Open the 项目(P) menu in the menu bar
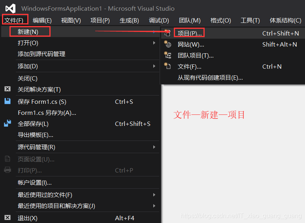The height and width of the screenshot is (223, 305). pos(100,20)
